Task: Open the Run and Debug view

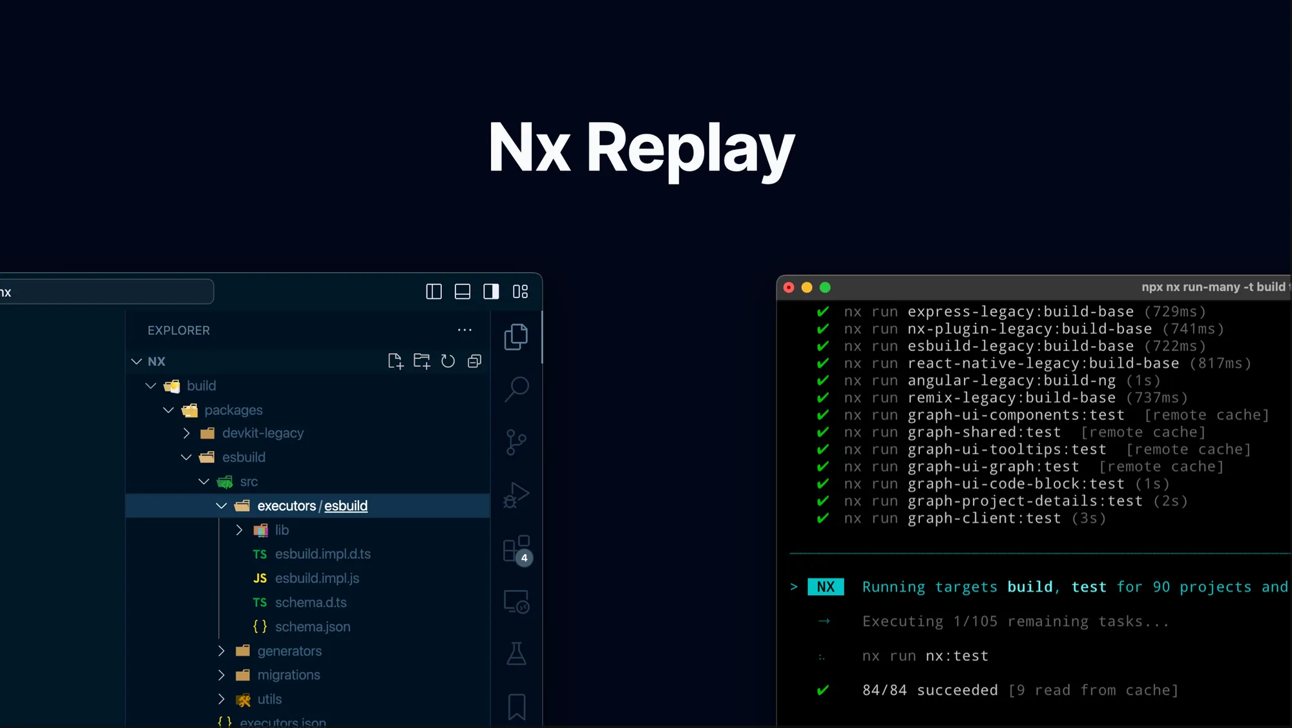Action: [x=516, y=495]
